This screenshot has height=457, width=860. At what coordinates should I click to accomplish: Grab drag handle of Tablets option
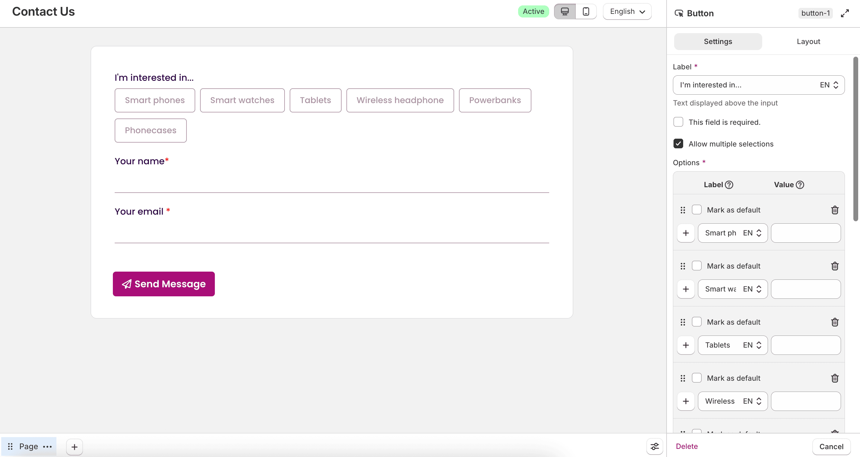(683, 322)
